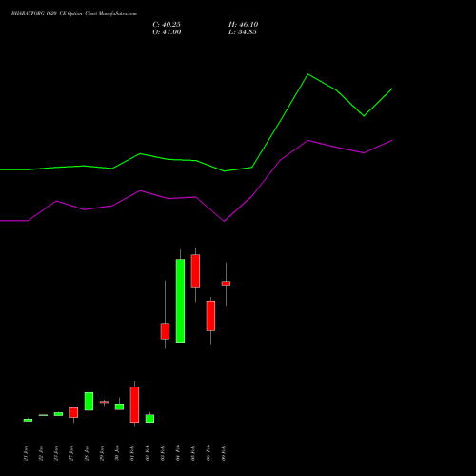The height and width of the screenshot is (476, 476).
Task: Click the 30 Jan date label
Action: (x=117, y=453)
